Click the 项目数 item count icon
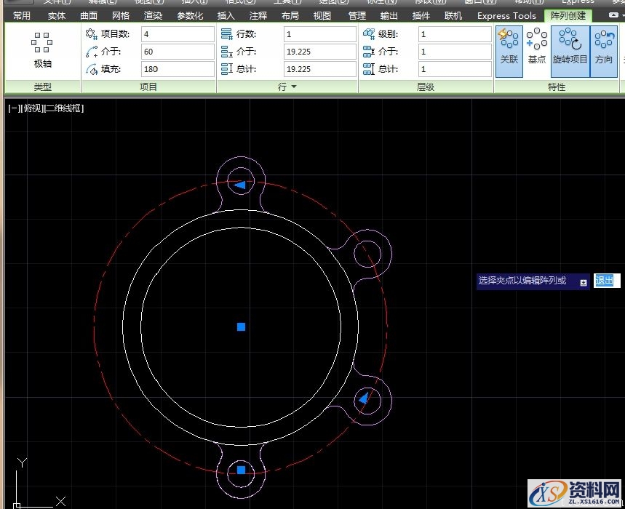The height and width of the screenshot is (509, 625). click(x=91, y=34)
